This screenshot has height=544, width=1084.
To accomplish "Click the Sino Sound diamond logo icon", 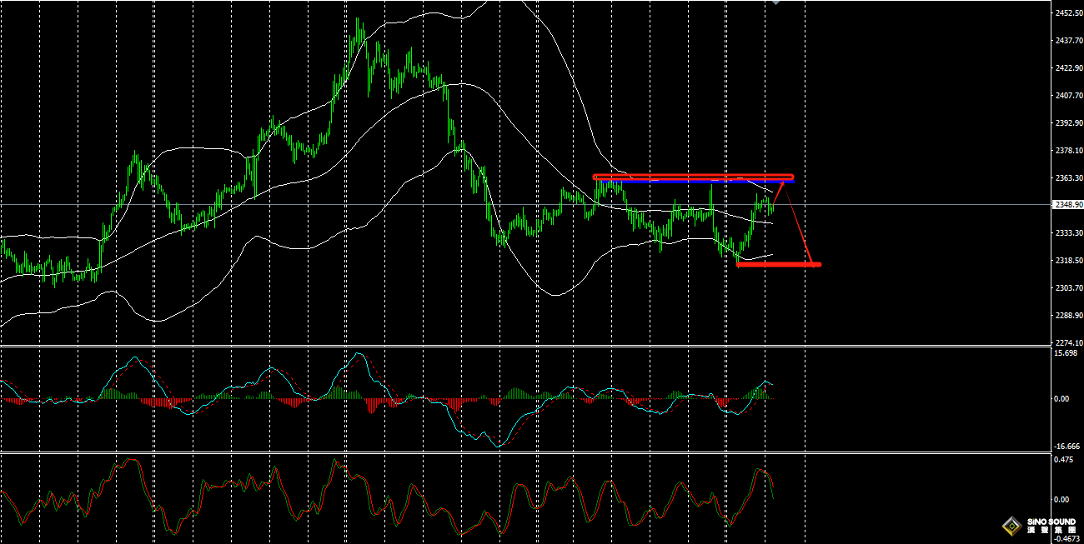I will click(x=1012, y=526).
